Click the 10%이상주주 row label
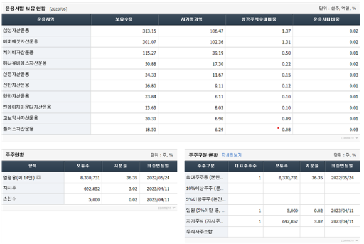 205,188
